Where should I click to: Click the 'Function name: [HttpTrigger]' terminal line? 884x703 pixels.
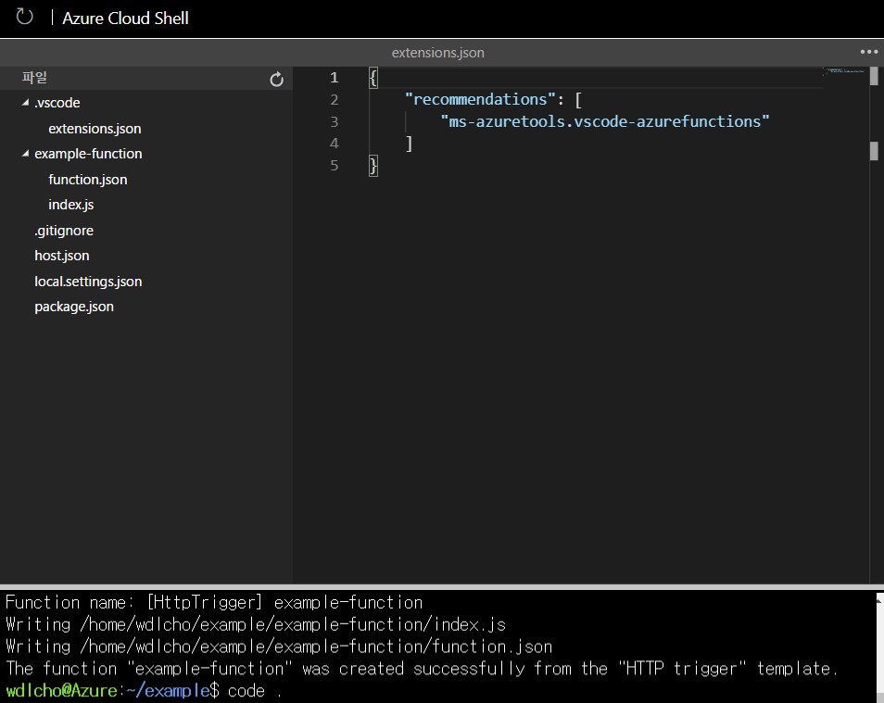pyautogui.click(x=214, y=603)
